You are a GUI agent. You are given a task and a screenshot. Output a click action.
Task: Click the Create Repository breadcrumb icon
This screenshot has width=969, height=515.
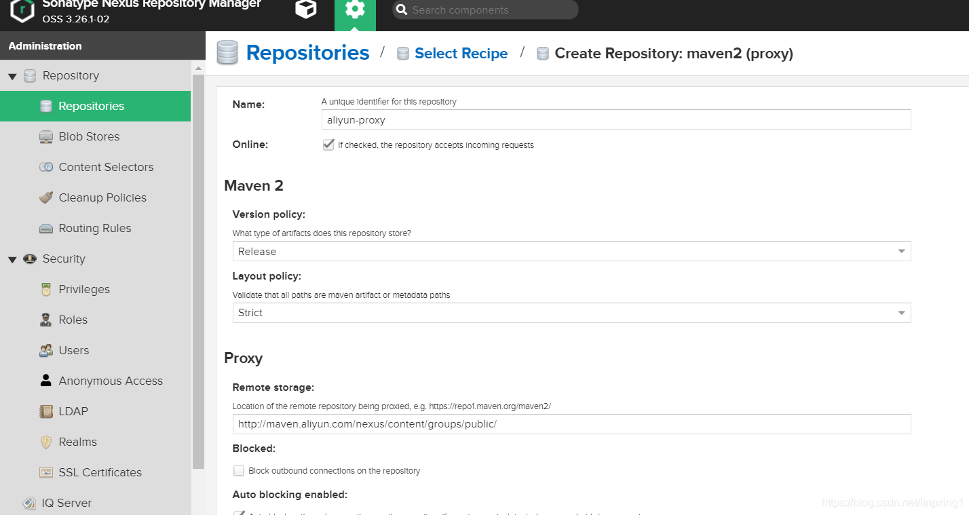point(543,54)
